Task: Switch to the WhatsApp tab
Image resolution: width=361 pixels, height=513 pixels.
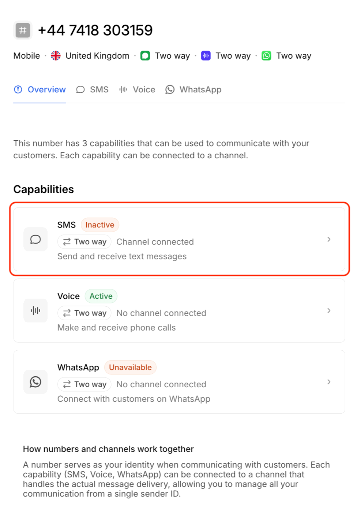Action: [193, 90]
